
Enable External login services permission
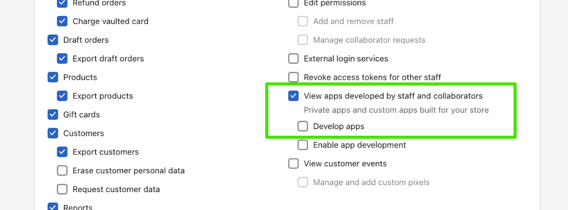click(x=293, y=59)
